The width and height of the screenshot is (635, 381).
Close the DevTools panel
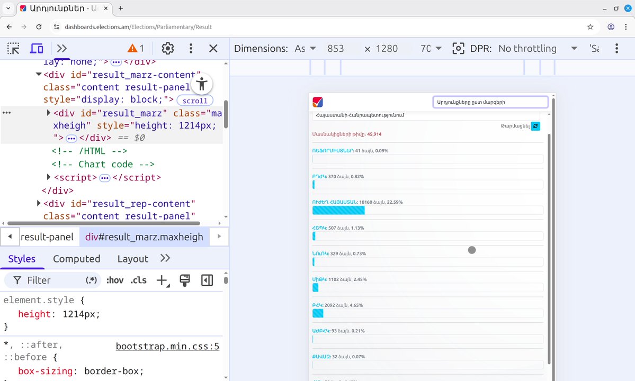[213, 49]
